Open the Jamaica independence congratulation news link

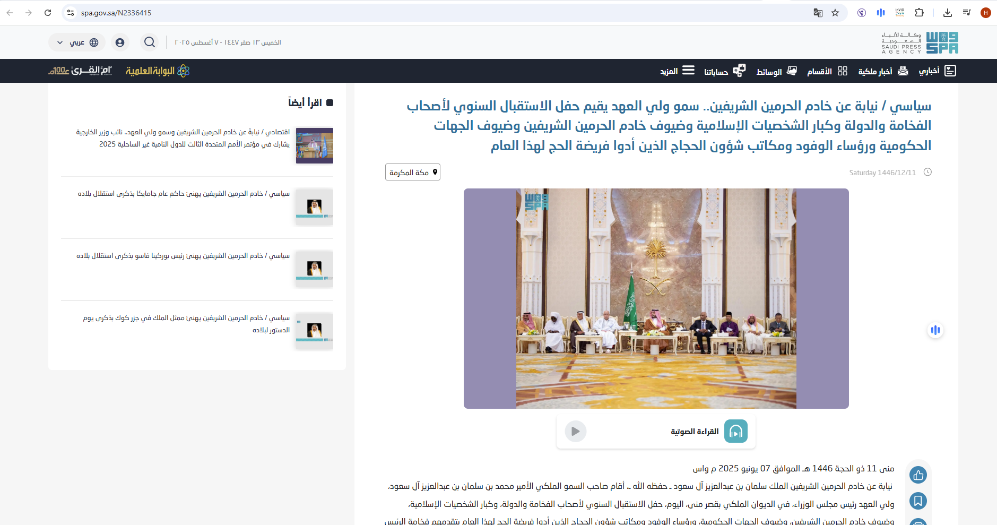pyautogui.click(x=184, y=194)
